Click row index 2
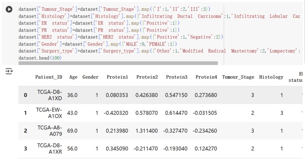Image resolution: width=305 pixels, height=159 pixels. coord(25,131)
